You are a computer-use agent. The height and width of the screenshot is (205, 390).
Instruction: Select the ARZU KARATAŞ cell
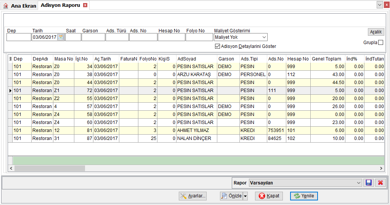[196, 75]
